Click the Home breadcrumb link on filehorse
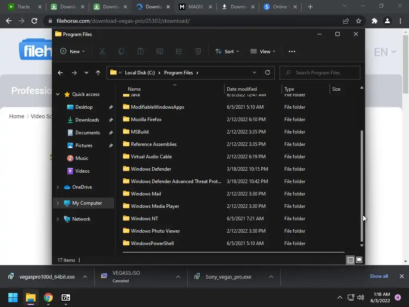409x307 pixels. [17, 116]
